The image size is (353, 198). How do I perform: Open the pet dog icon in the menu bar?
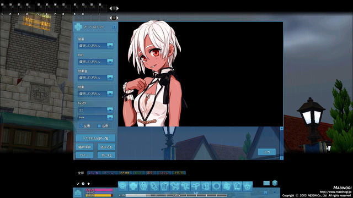[175, 186]
